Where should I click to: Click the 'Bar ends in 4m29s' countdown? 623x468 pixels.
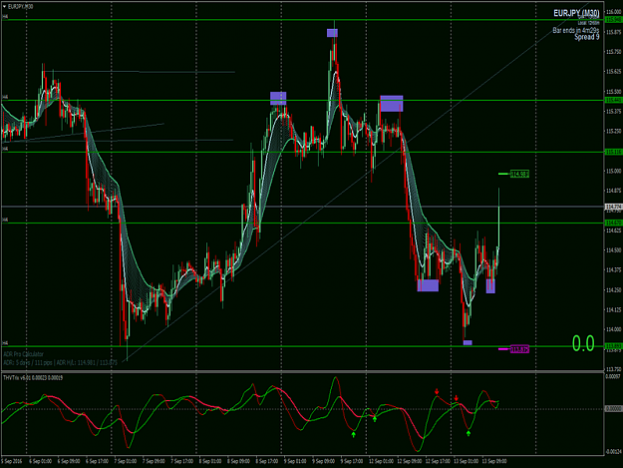[x=576, y=30]
